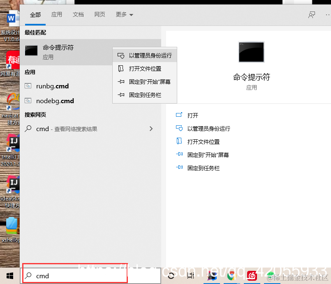Click the Command Prompt thumbnail in the preview panel
331x284 pixels.
click(251, 52)
